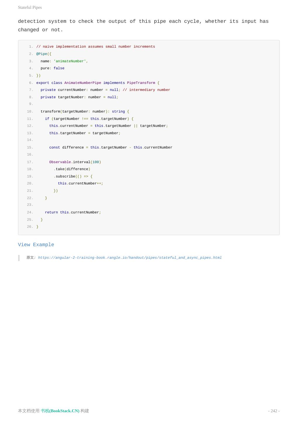Viewport: 298px width, 421px height.
Task: Click the false value after pure
Action: pos(59,68)
